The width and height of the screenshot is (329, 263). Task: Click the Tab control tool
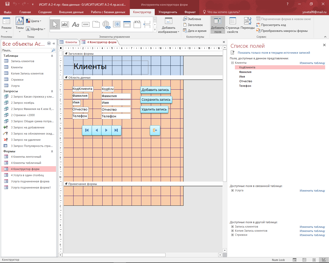(x=96, y=24)
